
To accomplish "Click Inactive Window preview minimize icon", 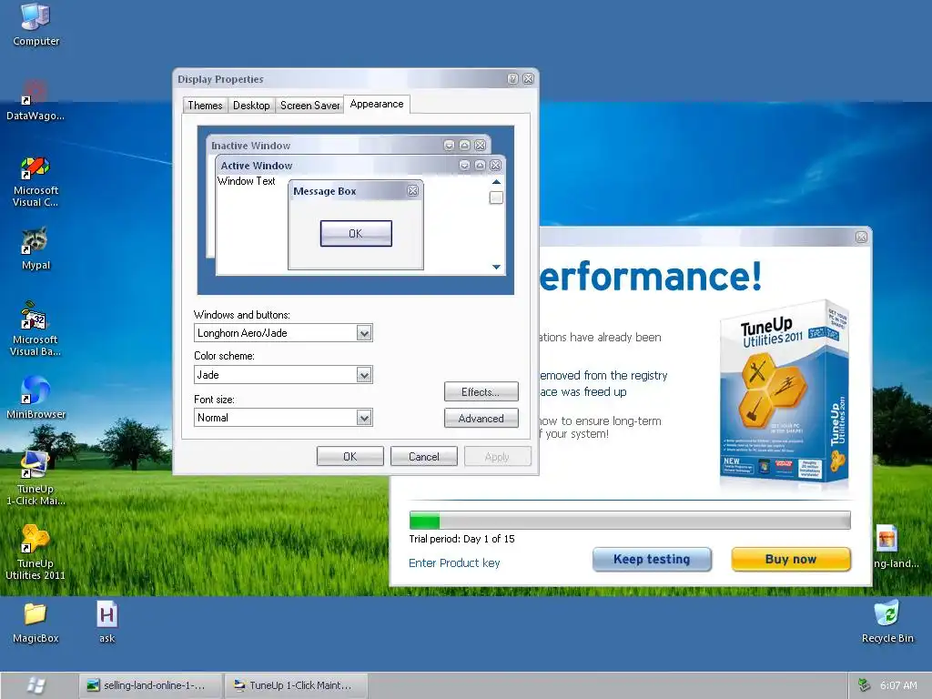I will pos(450,145).
